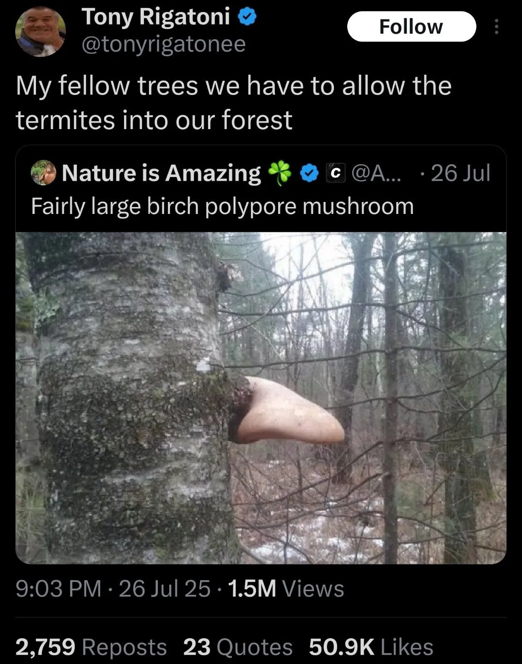Screen dimensions: 522x664
Task: Open the birch polypore mushroom photo
Action: click(x=261, y=397)
